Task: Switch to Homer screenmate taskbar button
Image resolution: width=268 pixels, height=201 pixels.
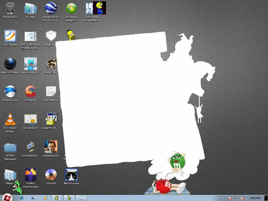Action: (69, 198)
